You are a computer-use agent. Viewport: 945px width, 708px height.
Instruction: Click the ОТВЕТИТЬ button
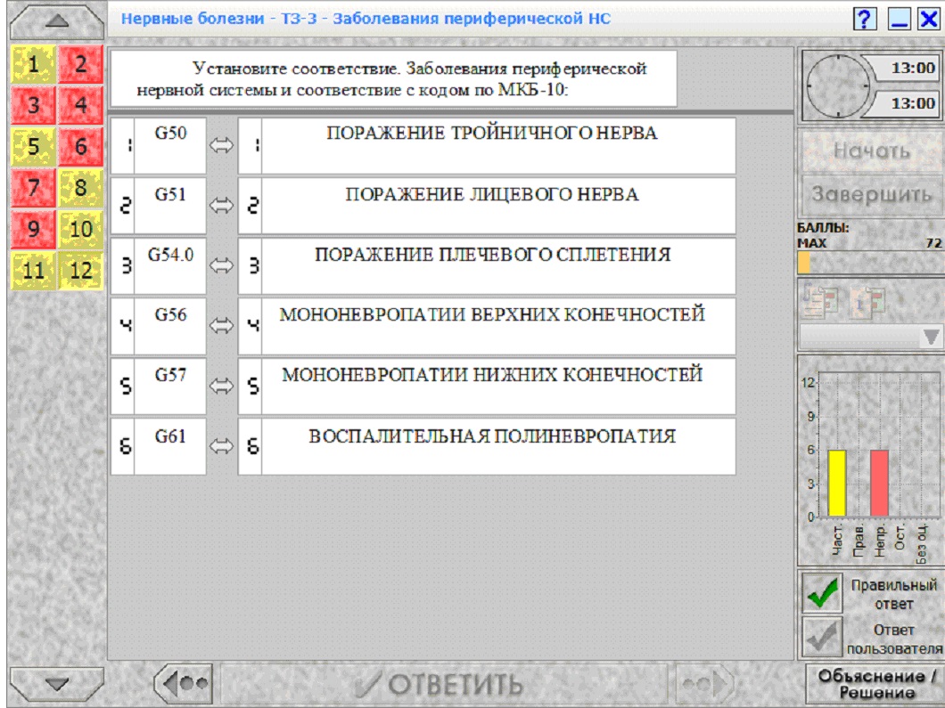point(444,685)
